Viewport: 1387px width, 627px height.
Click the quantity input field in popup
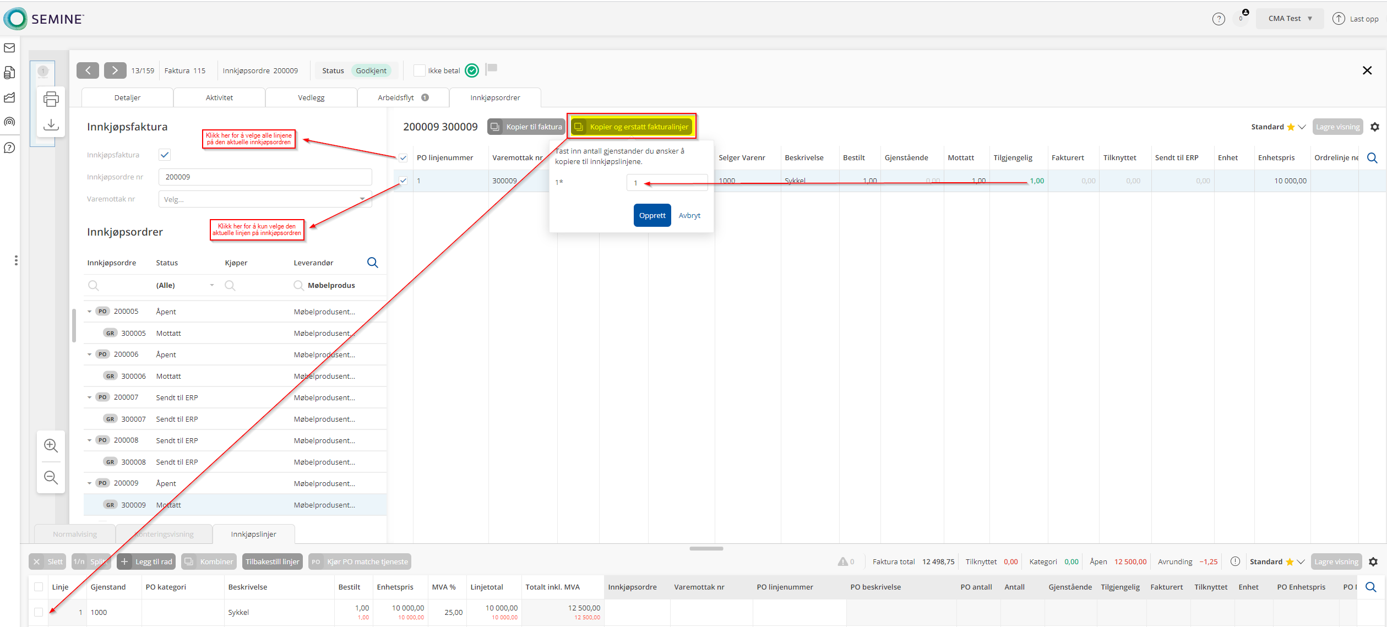[667, 183]
